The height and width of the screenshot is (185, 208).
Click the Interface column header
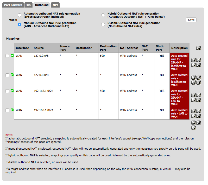pos(23,48)
